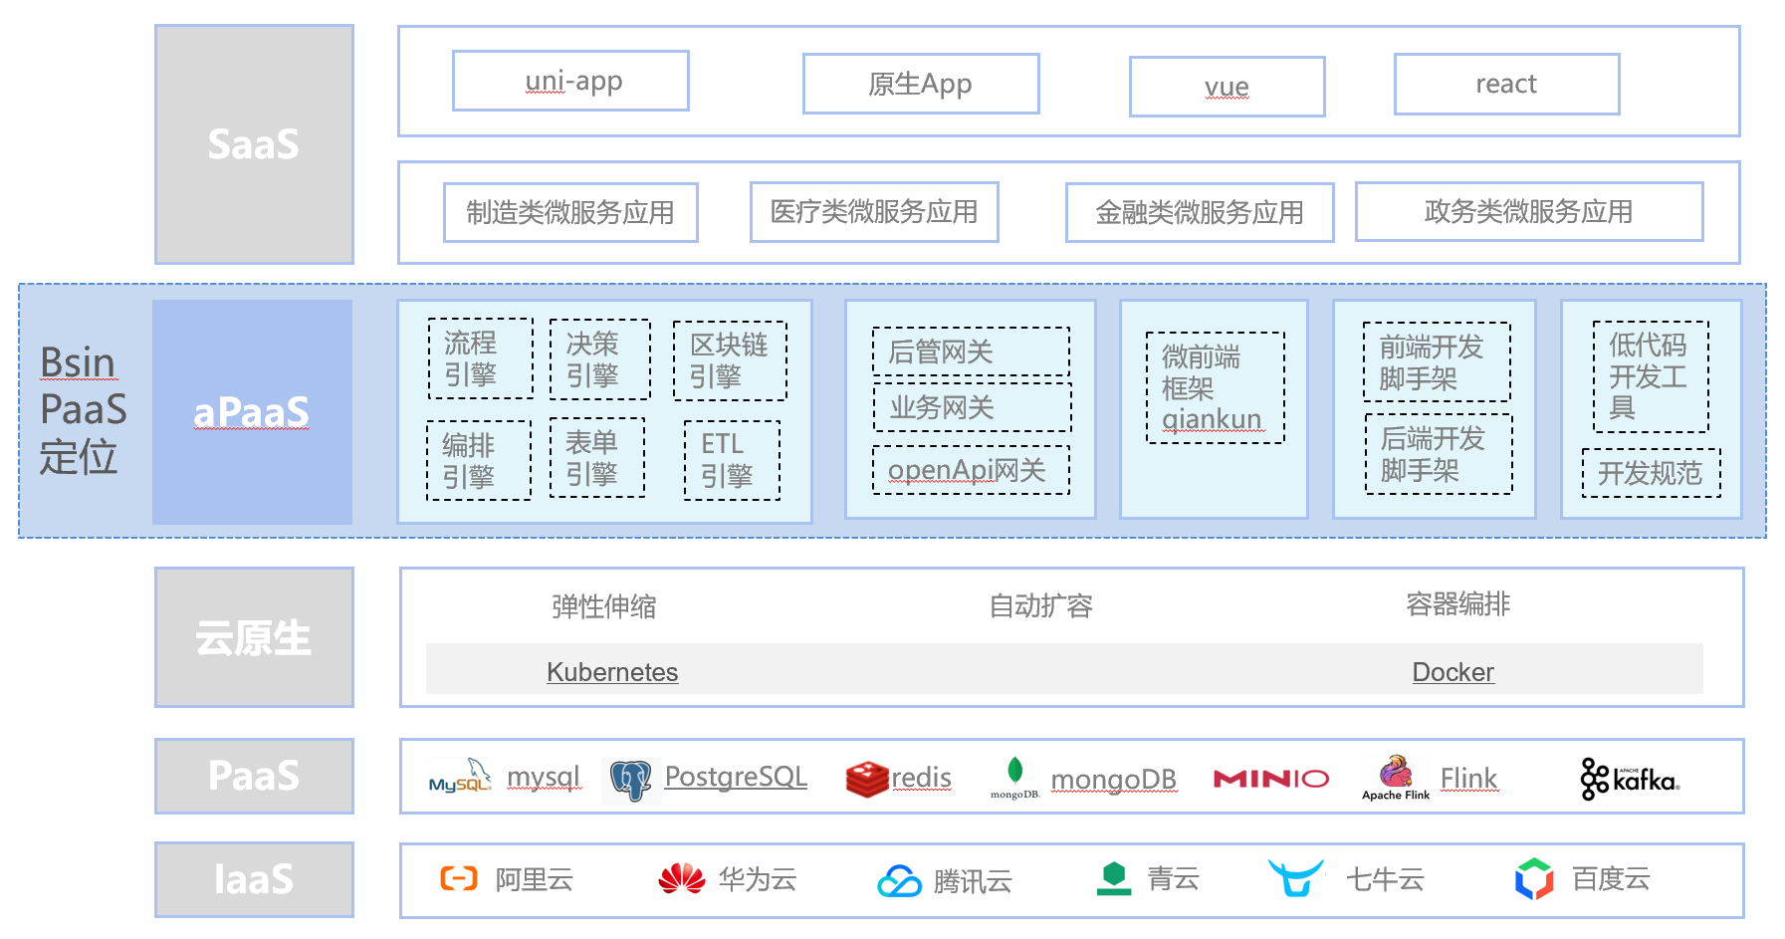
Task: Select the react box
Action: pos(1506,84)
